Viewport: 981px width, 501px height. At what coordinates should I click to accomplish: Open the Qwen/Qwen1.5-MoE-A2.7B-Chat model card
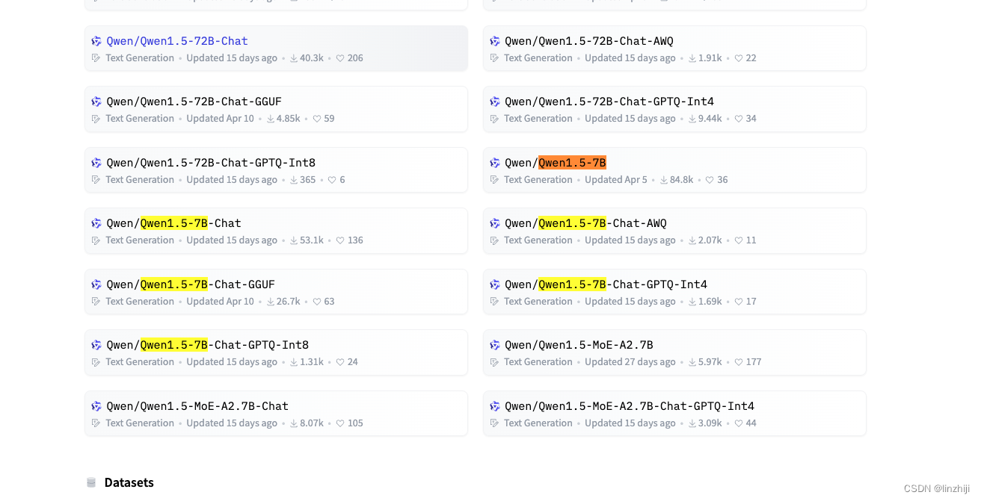click(276, 414)
